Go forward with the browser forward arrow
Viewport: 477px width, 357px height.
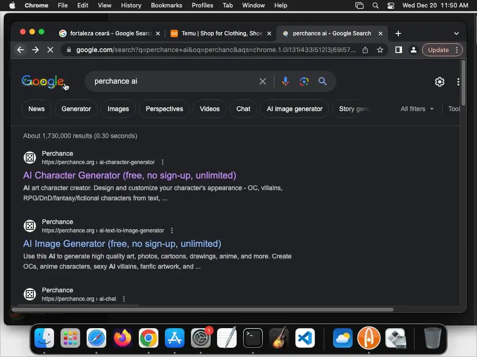(35, 50)
